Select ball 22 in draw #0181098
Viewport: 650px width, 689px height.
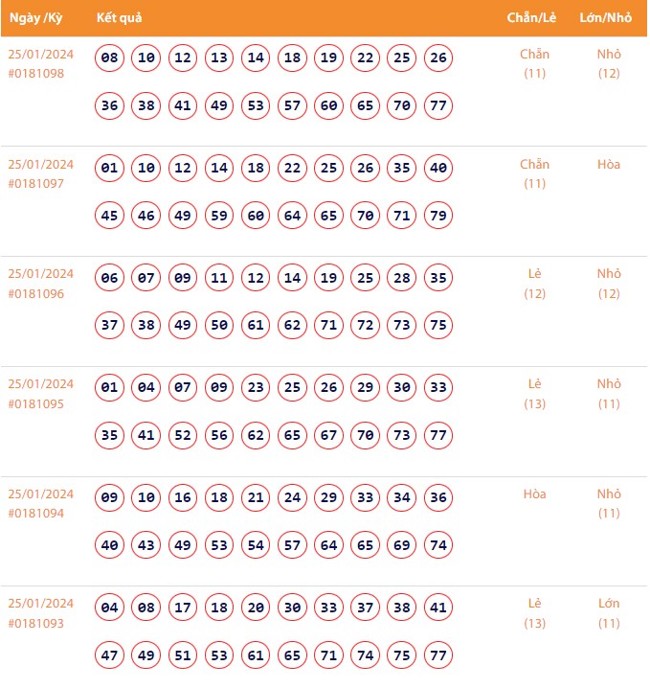pos(366,58)
